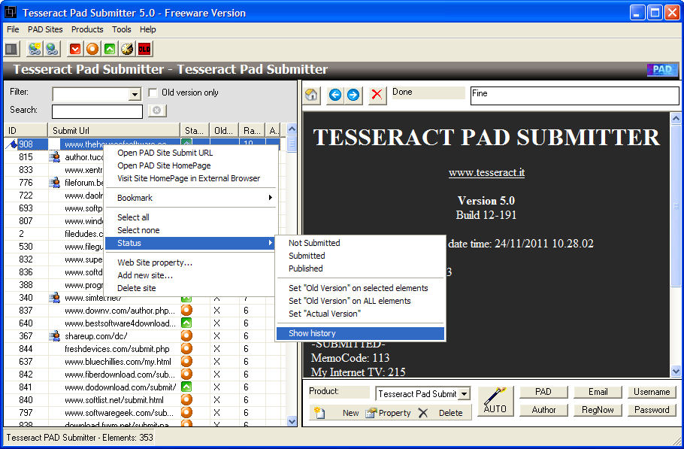Viewport: 684px width, 449px height.
Task: Choose Visit Site HomePage in External Browser
Action: coord(190,178)
